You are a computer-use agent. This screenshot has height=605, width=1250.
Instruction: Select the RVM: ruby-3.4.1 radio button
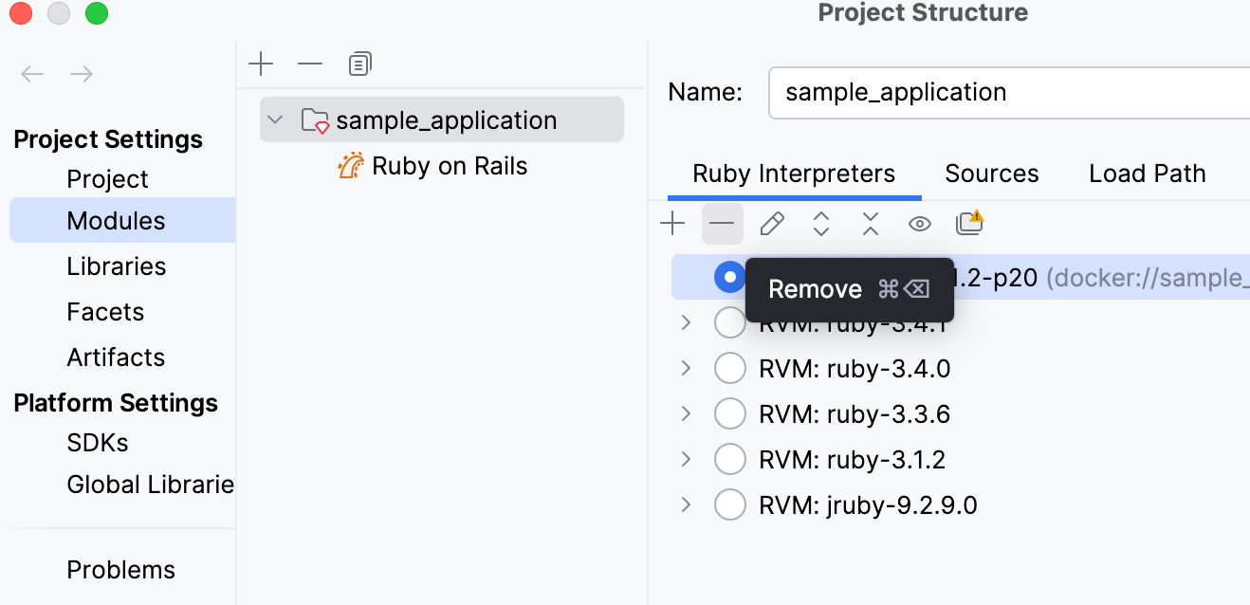730,322
